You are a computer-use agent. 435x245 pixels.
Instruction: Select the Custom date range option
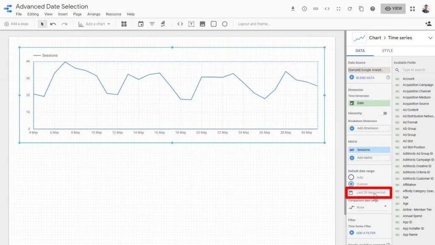coord(351,184)
